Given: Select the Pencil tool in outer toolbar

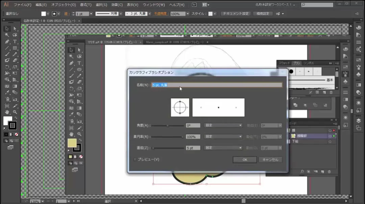Looking at the screenshot, I should [x=15, y=54].
